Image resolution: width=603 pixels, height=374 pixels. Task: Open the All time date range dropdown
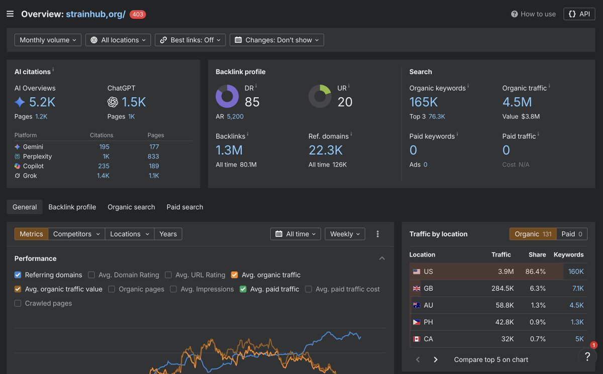(x=296, y=234)
